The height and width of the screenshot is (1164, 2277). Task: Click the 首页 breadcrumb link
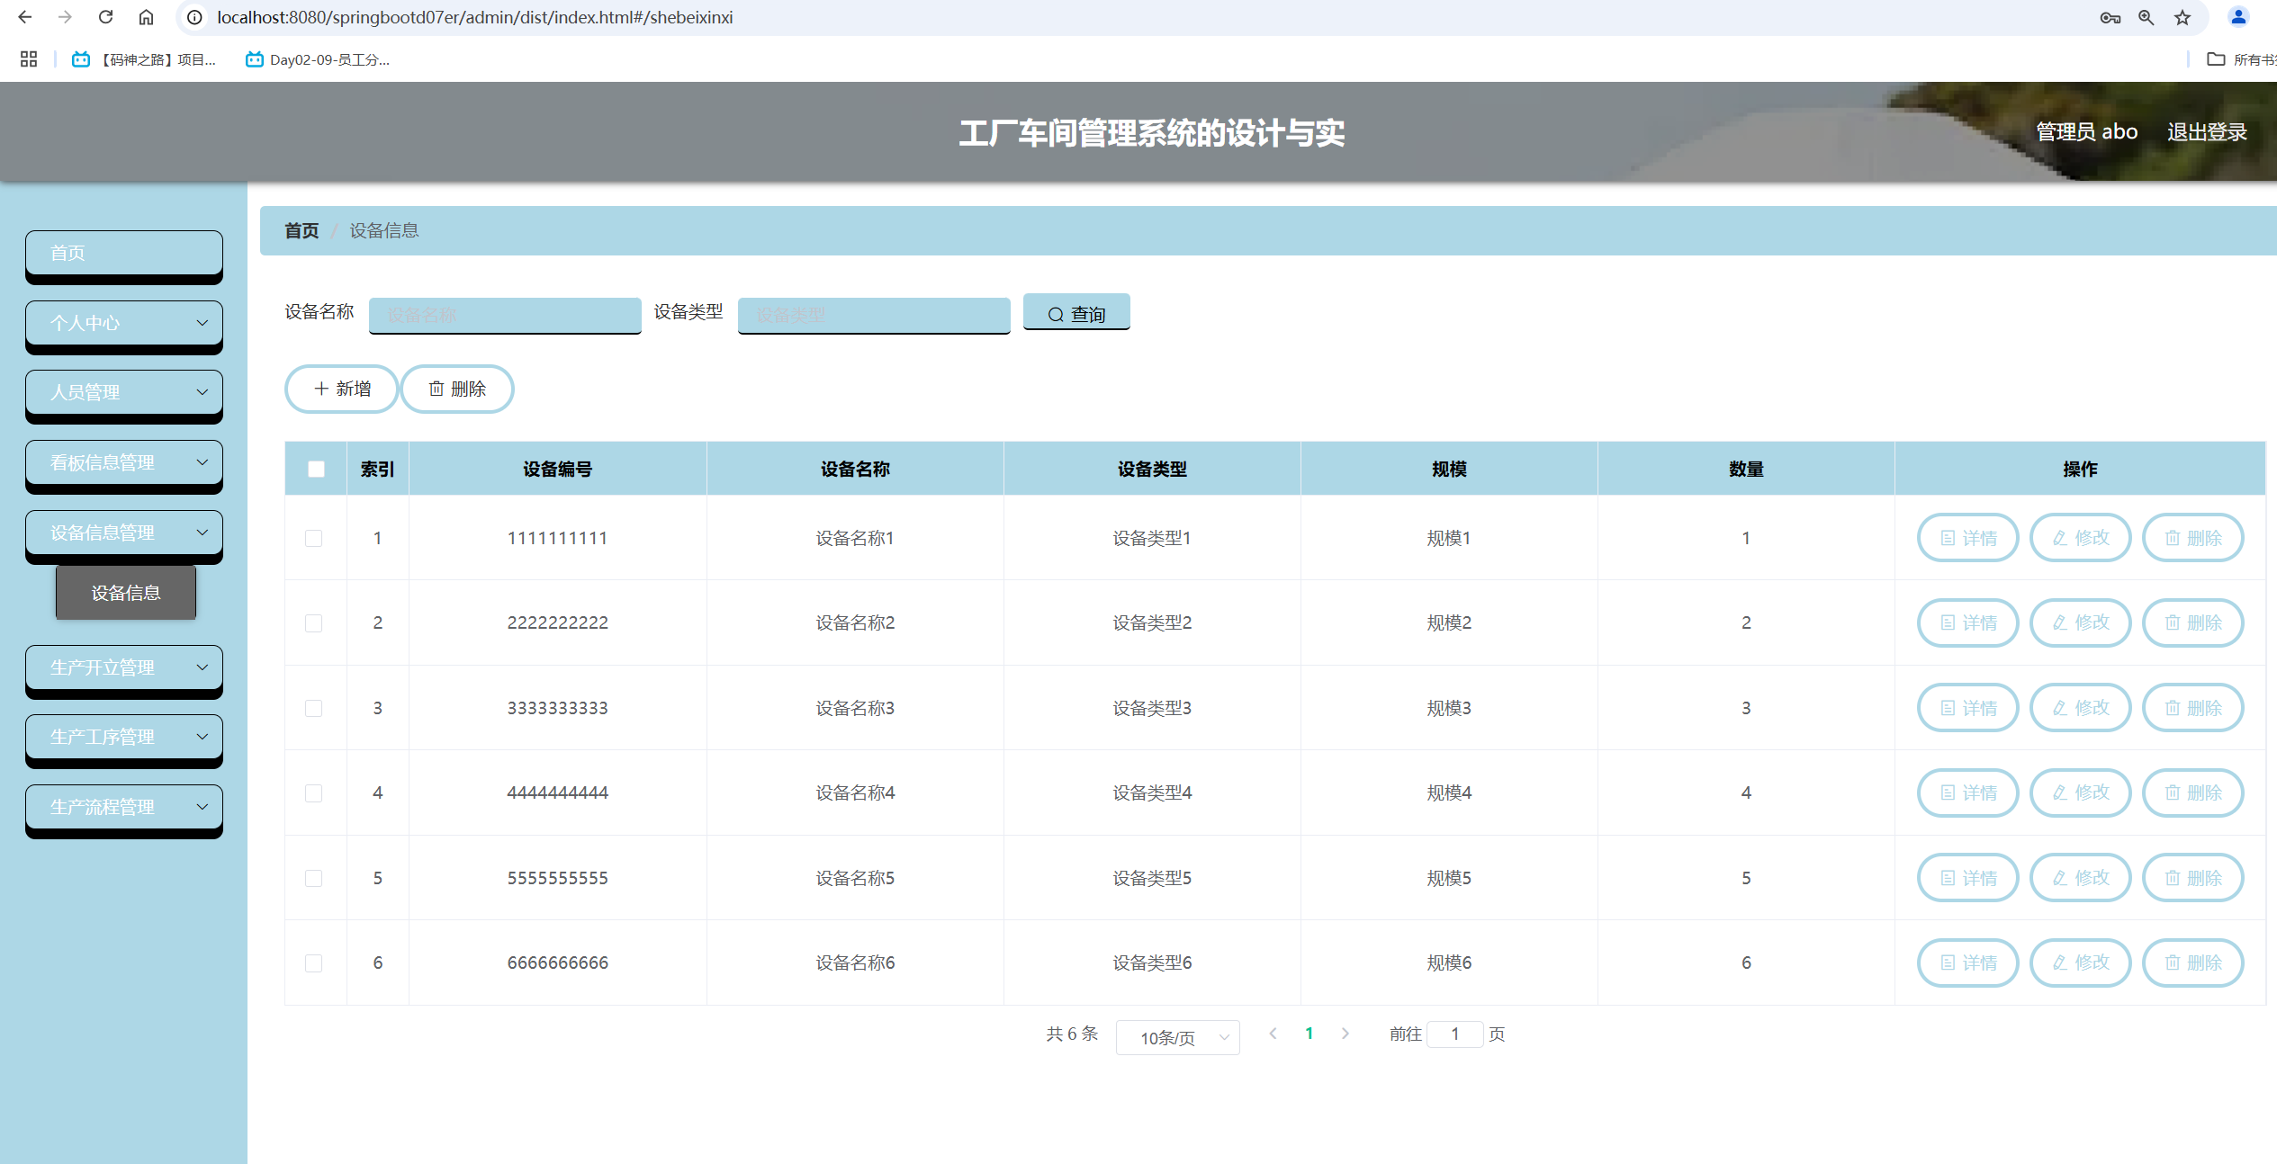tap(301, 230)
